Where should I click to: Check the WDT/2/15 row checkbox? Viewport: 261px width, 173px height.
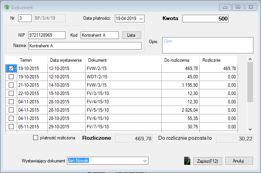11,77
